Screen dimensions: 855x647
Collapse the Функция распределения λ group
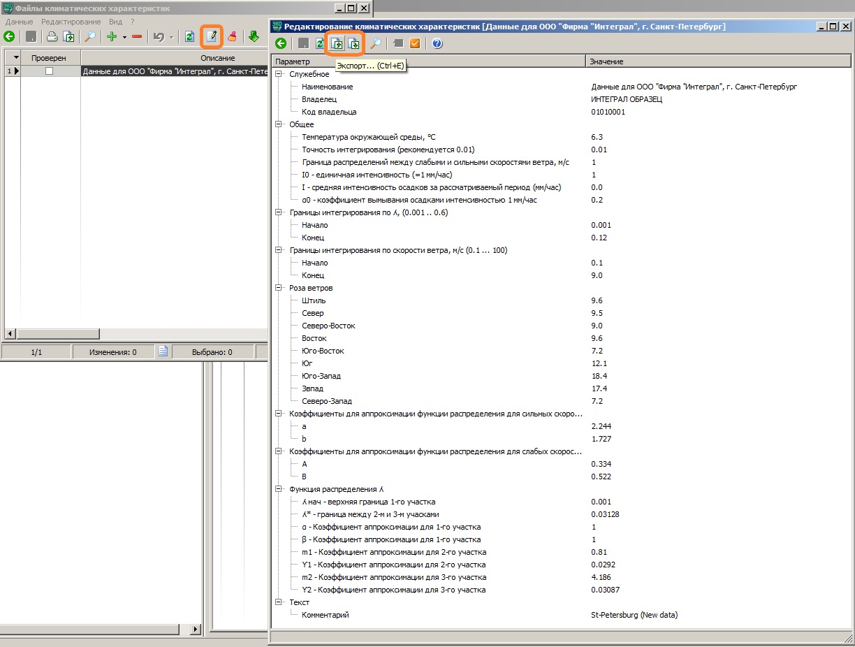coord(279,489)
